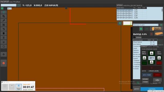Screen dimensions: 164x92
Task: Select the top teal arrow tool in left toolbar
Action: coord(4,12)
